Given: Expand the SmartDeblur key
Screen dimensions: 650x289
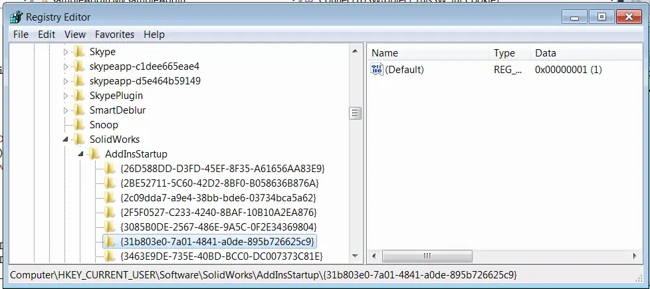Looking at the screenshot, I should 66,110.
